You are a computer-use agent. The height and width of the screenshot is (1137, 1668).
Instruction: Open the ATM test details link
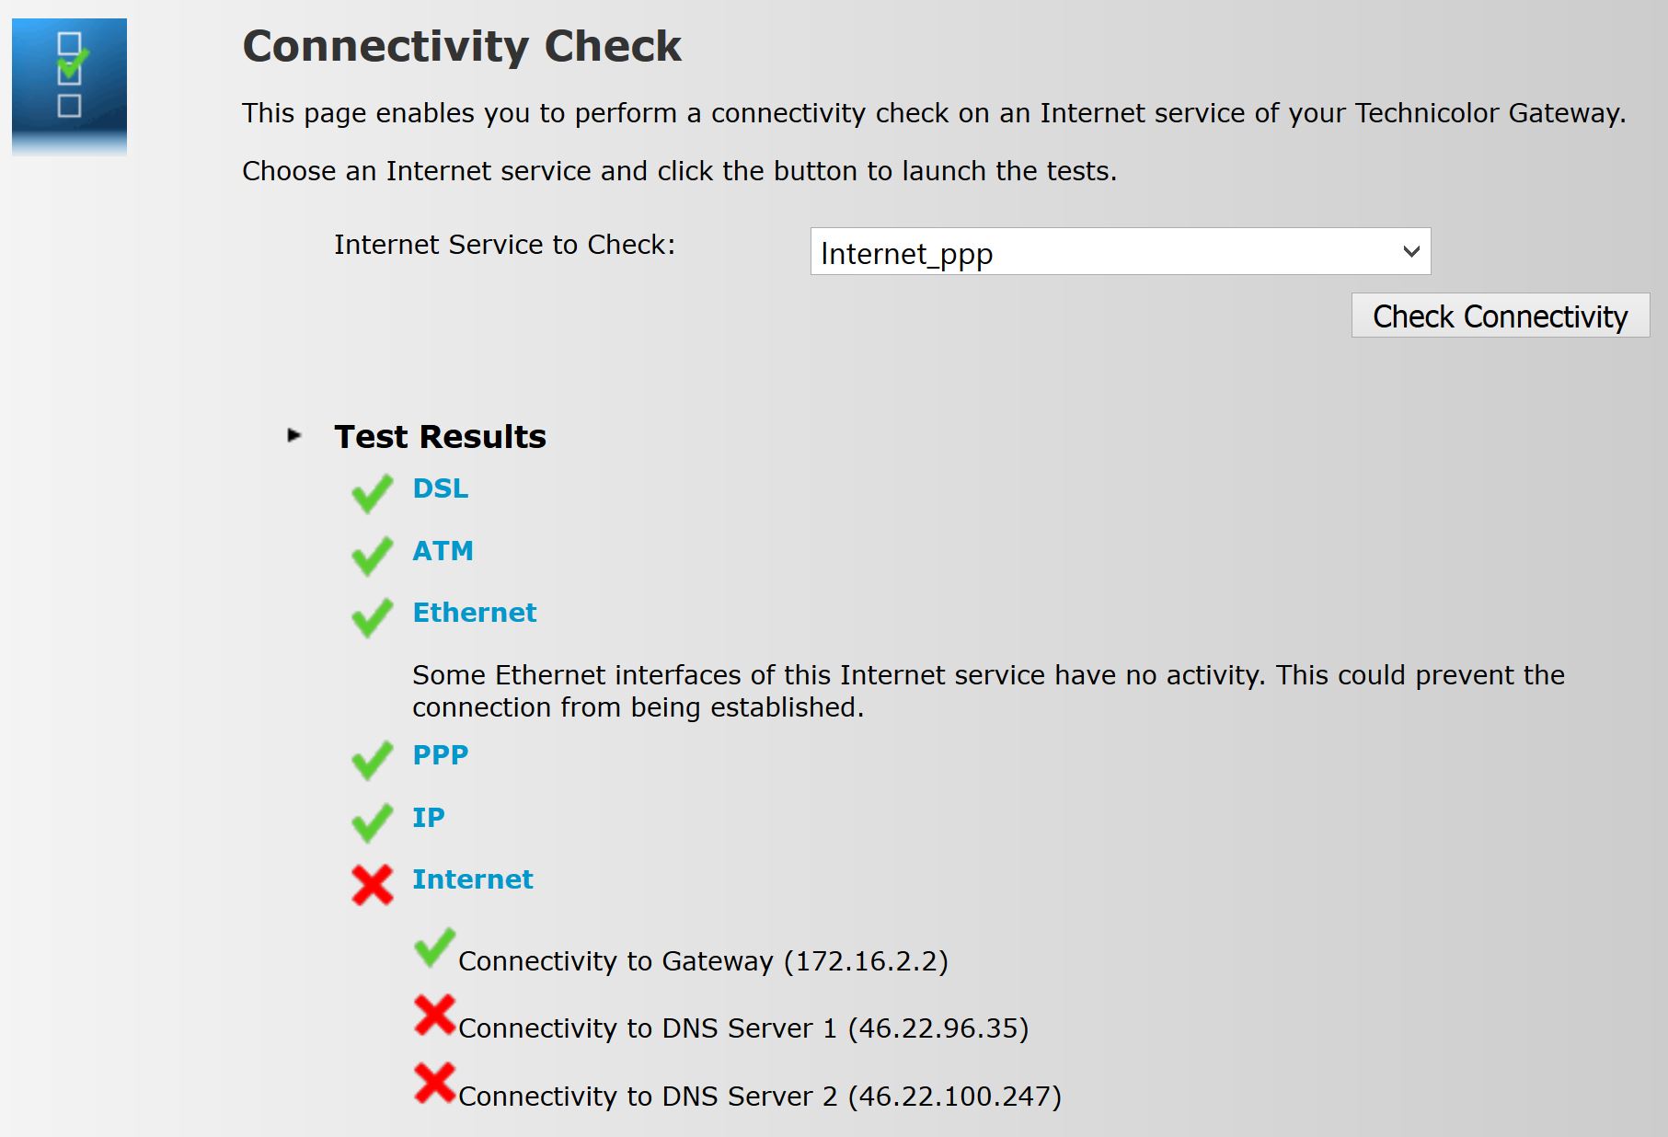(443, 550)
